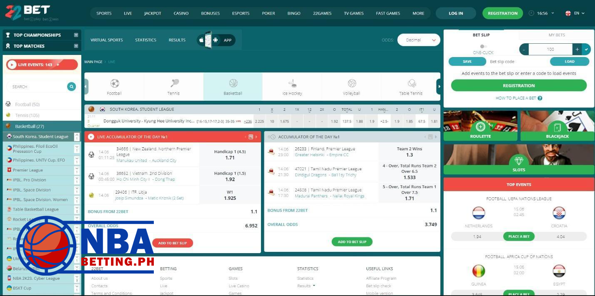
Task: Click the Load bet slip button
Action: coord(570,62)
